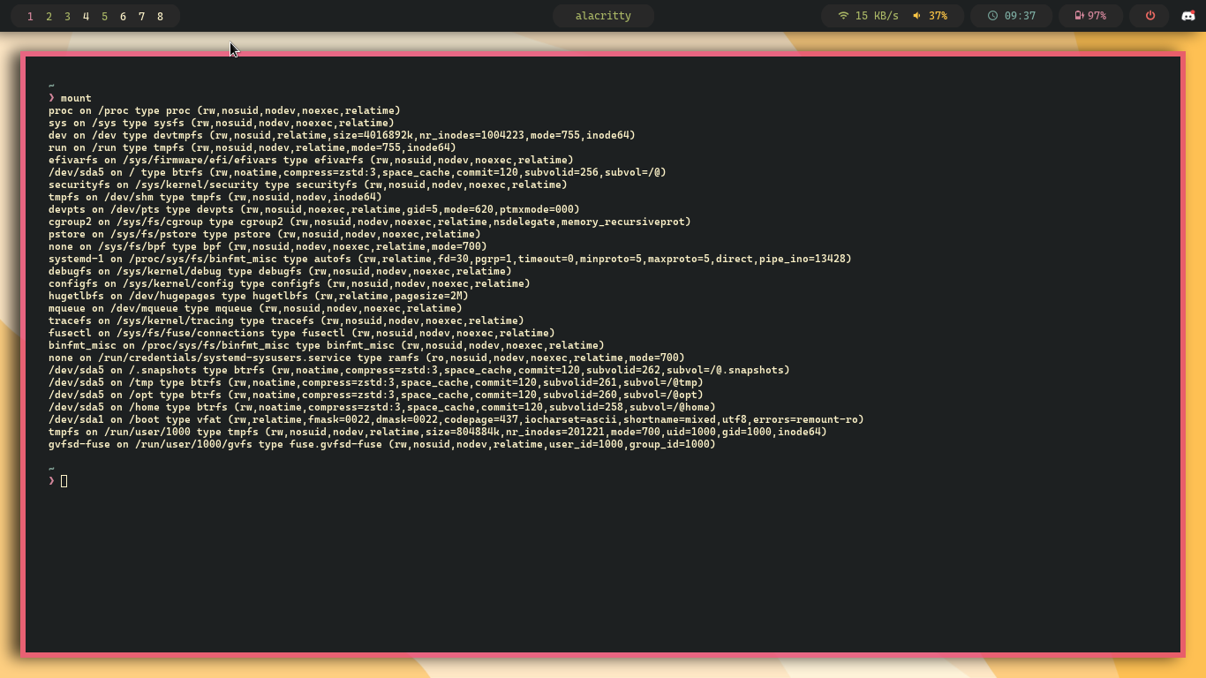Screen dimensions: 1206x678
Task: Click the pstore mount line
Action: [x=265, y=234]
